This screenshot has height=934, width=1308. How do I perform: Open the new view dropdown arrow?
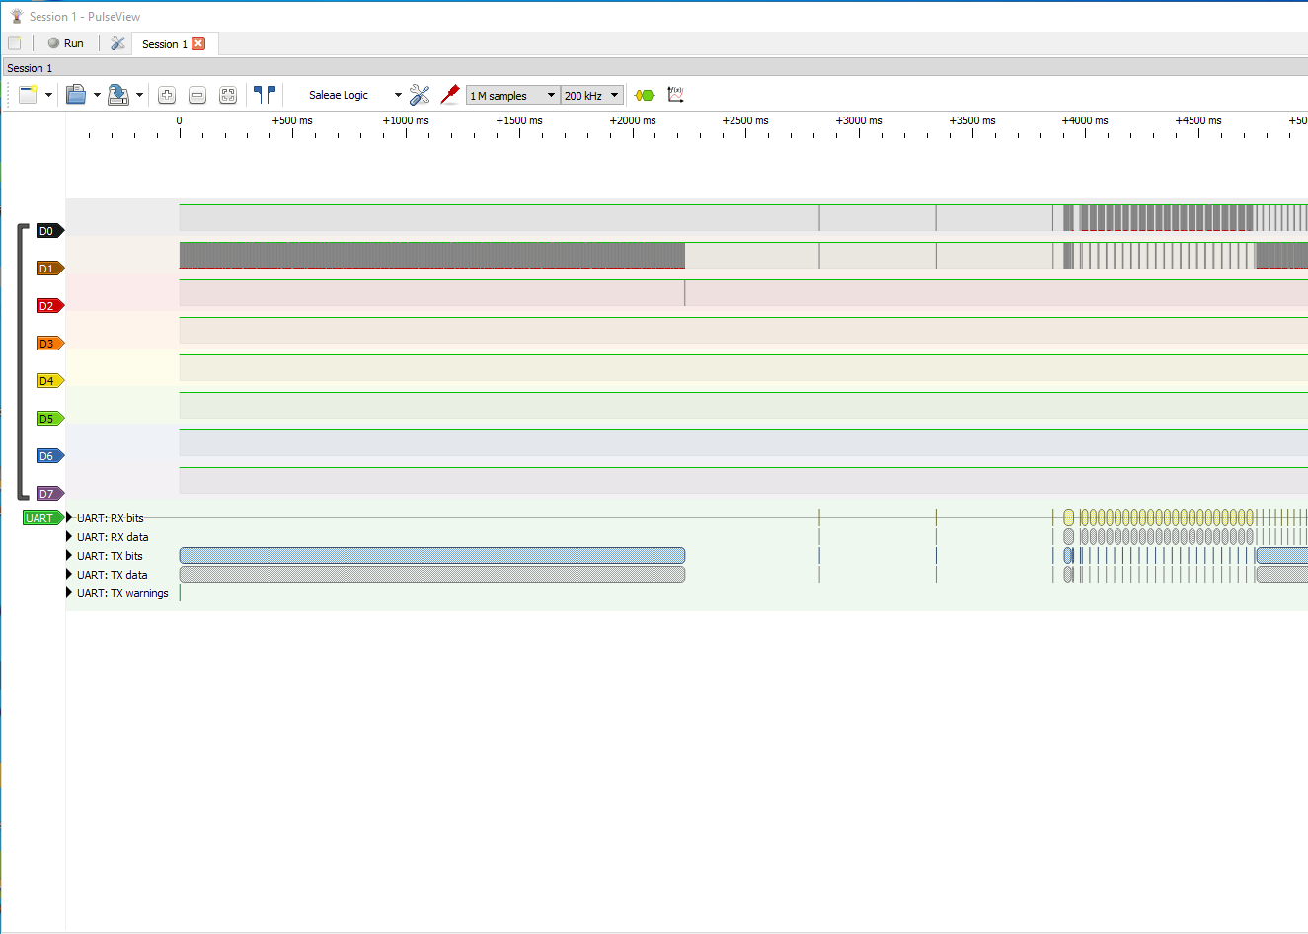point(48,95)
